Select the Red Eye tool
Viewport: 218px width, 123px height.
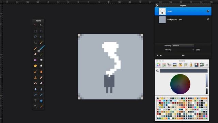click(x=35, y=83)
